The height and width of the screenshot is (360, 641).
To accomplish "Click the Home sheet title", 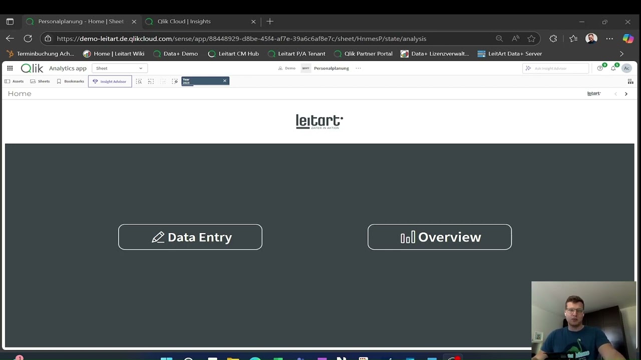I will (20, 94).
